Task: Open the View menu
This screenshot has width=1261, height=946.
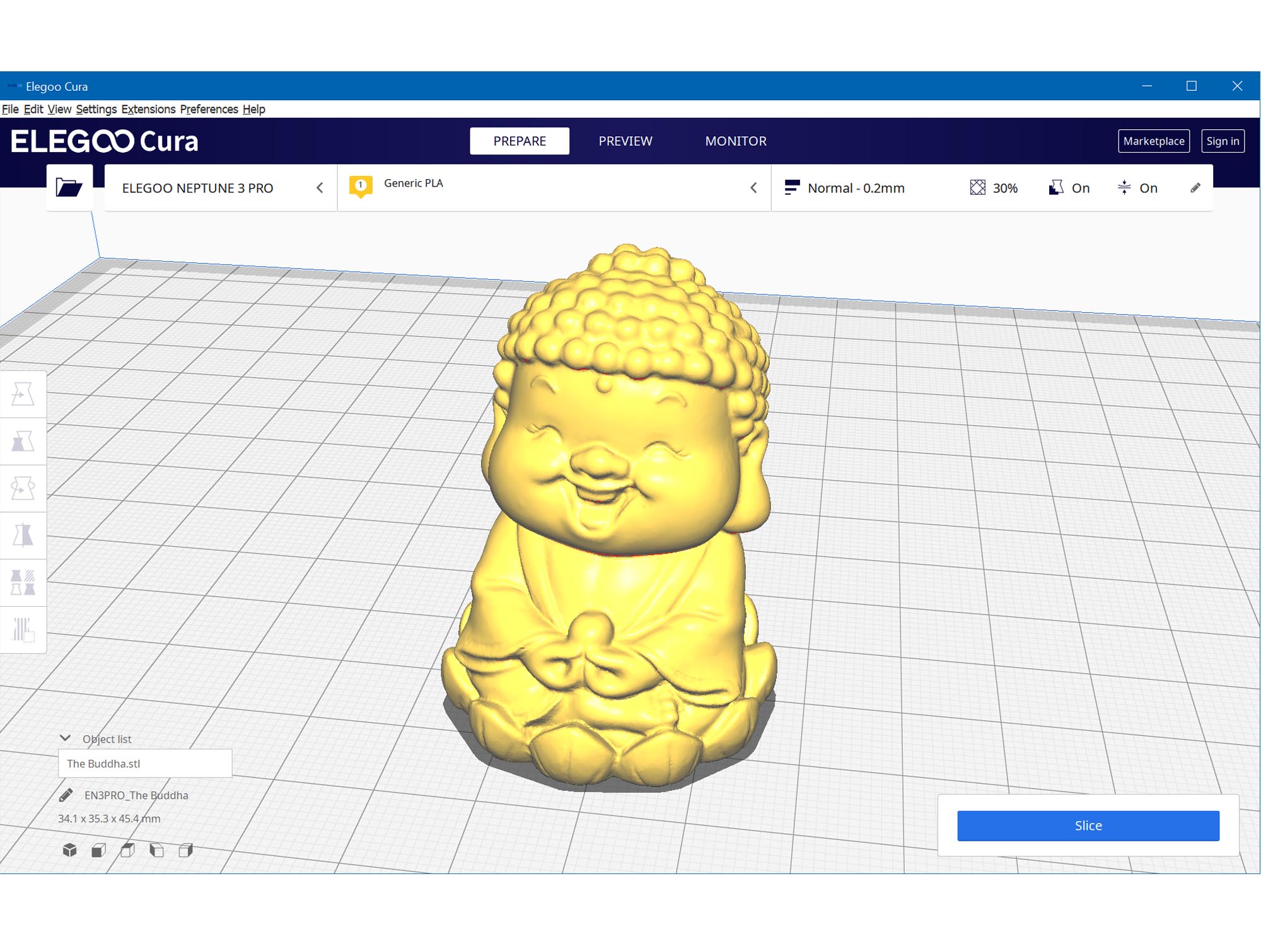Action: point(59,109)
